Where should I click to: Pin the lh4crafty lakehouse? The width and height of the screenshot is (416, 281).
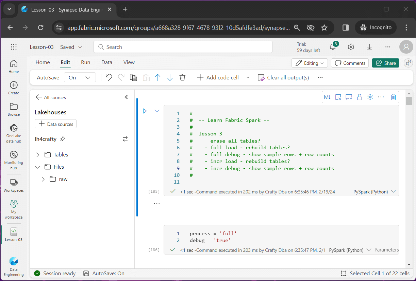pos(63,139)
